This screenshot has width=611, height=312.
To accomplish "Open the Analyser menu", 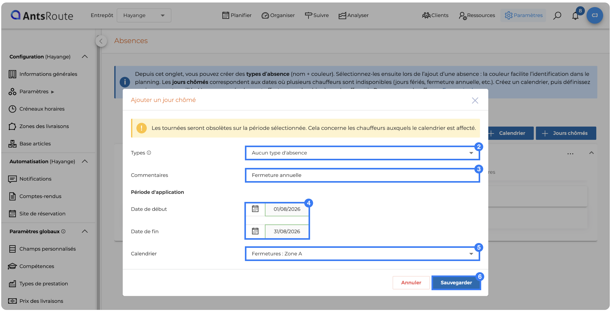I will click(x=353, y=15).
